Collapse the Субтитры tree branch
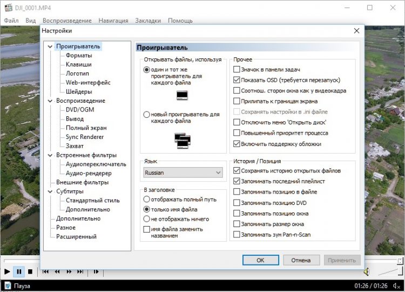This screenshot has height=292, width=405. click(x=50, y=191)
